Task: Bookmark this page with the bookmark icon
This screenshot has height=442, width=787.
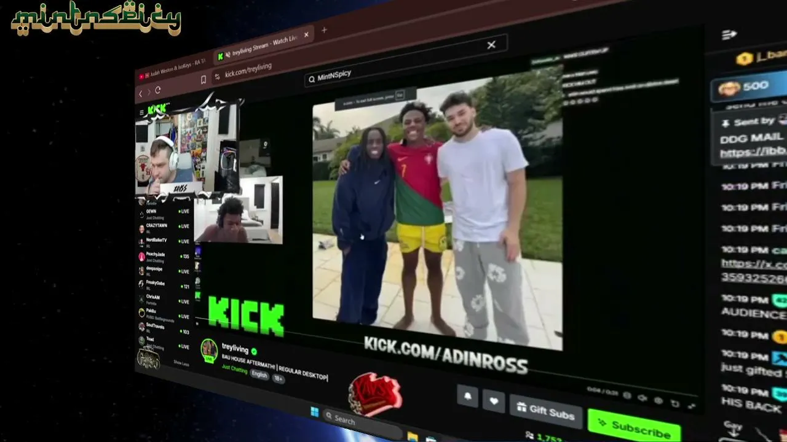Action: click(204, 80)
